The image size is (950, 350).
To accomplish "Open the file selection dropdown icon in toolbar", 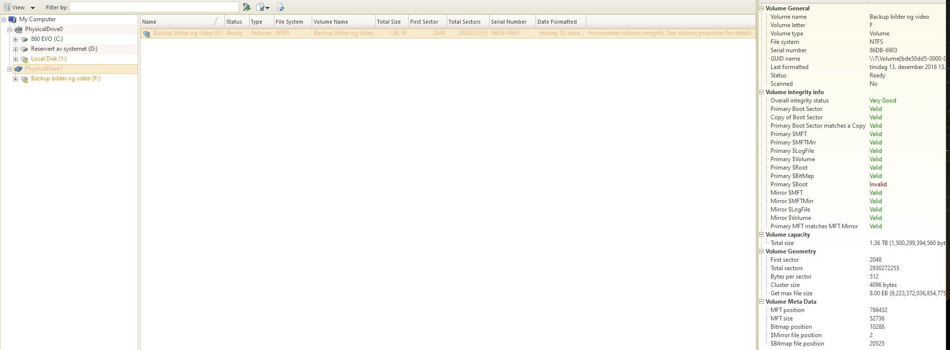I will tap(263, 7).
